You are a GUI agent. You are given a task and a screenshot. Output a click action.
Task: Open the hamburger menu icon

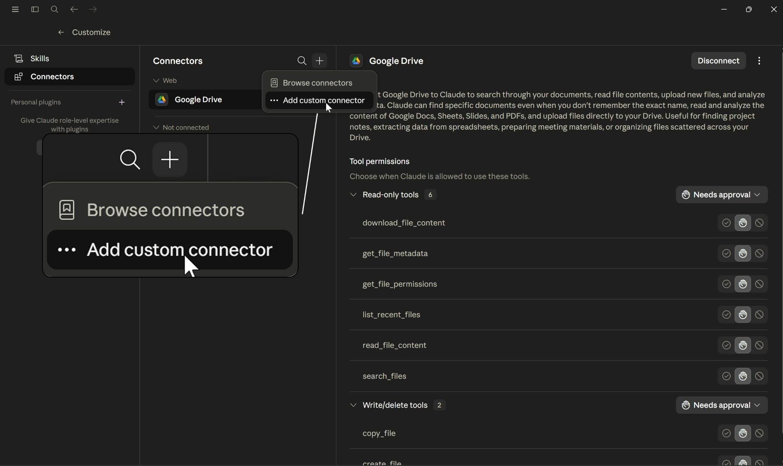pyautogui.click(x=15, y=9)
